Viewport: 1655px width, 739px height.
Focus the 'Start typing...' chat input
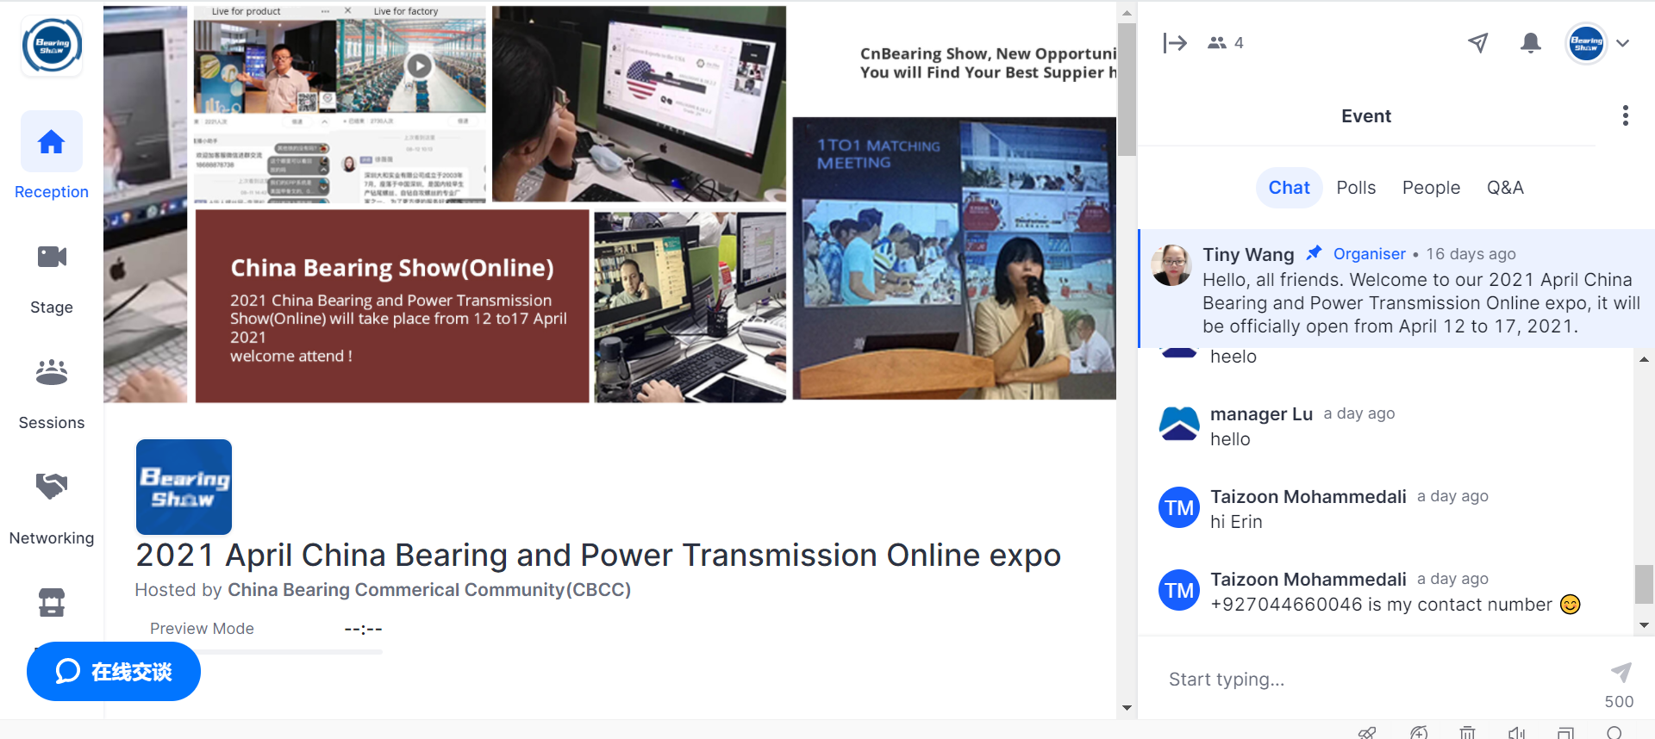(x=1379, y=680)
